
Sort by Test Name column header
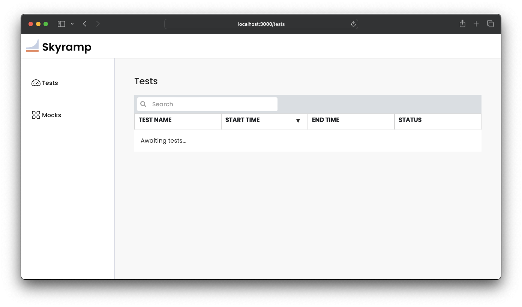point(155,120)
